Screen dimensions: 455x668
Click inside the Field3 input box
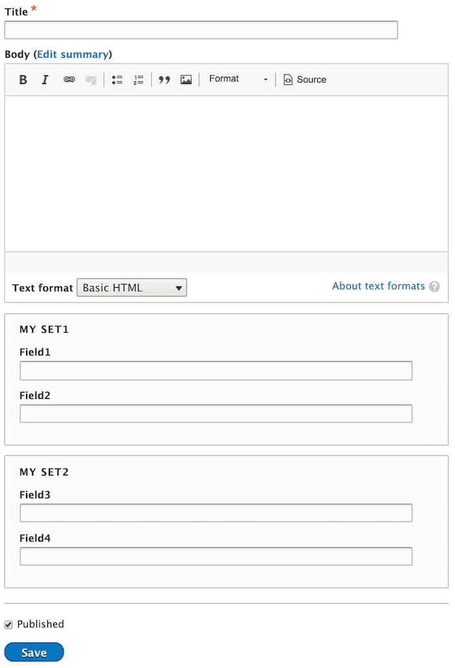[214, 513]
